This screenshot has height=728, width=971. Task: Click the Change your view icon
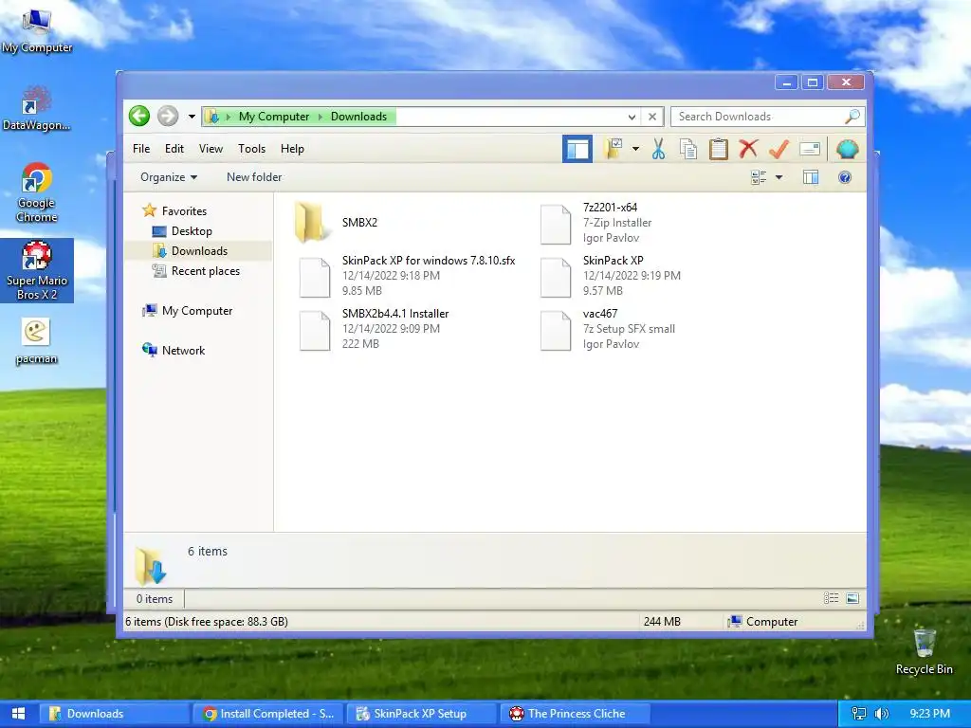(x=759, y=177)
